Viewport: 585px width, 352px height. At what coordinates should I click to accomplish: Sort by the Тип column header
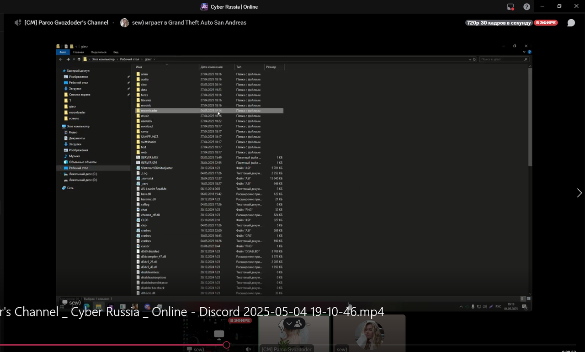(x=250, y=67)
